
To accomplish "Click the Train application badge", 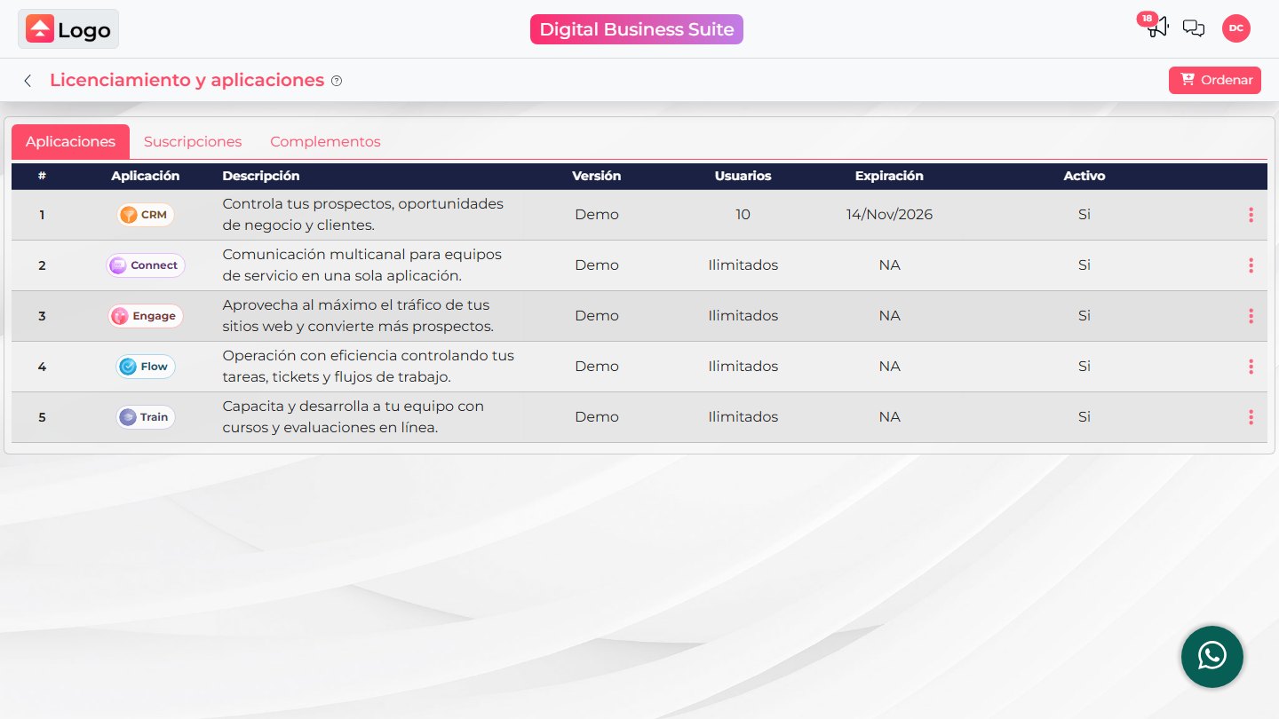I will coord(146,417).
